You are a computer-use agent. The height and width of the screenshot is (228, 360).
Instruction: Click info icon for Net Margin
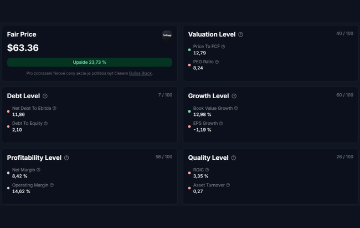(38, 170)
